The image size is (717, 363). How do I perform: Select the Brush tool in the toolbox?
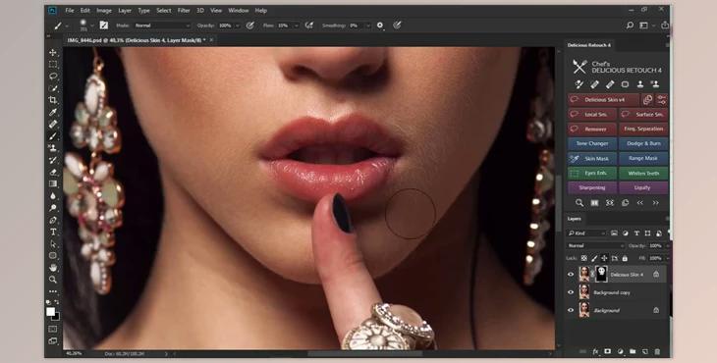[x=53, y=136]
